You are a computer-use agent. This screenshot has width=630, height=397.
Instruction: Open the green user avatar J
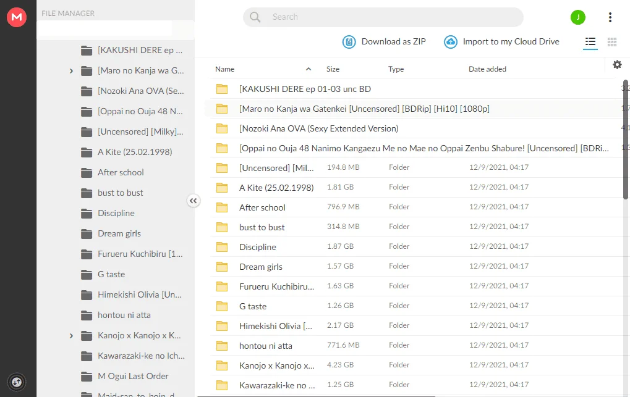578,17
